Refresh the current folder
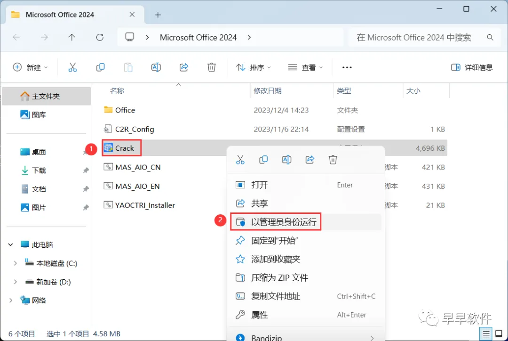This screenshot has height=341, width=508. (100, 37)
